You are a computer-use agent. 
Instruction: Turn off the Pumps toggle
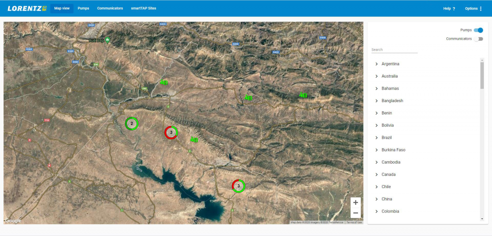pos(478,30)
